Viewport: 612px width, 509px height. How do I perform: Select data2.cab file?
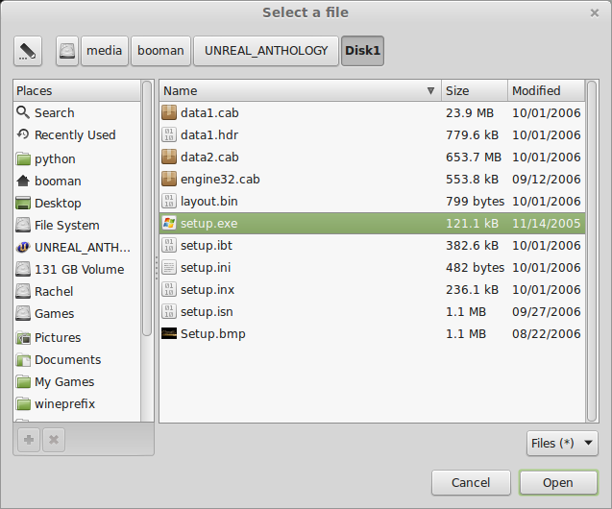coord(373,158)
